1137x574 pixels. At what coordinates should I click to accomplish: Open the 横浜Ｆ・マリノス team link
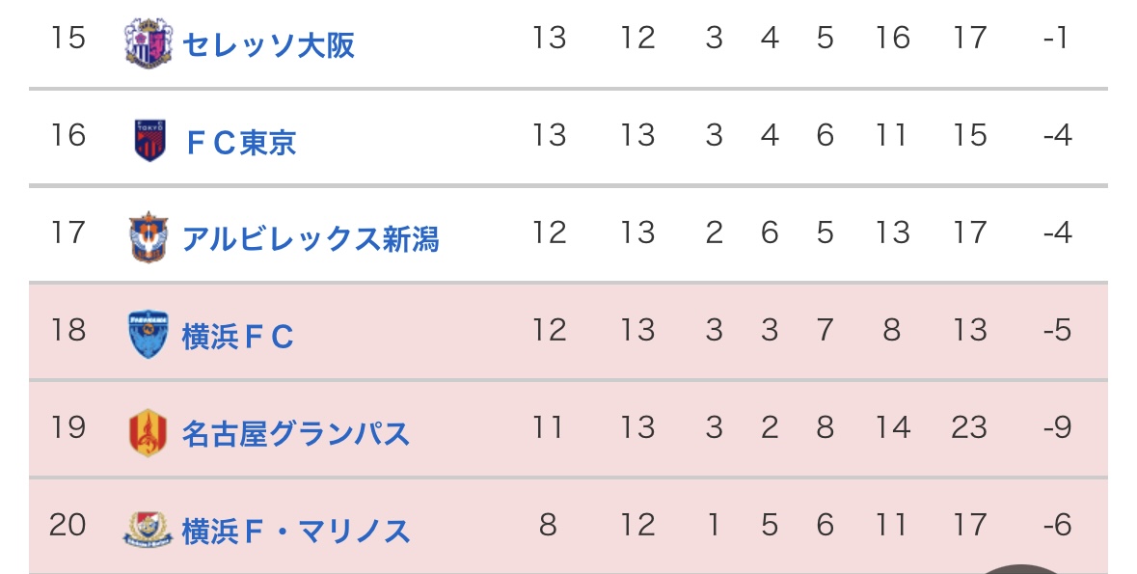296,532
